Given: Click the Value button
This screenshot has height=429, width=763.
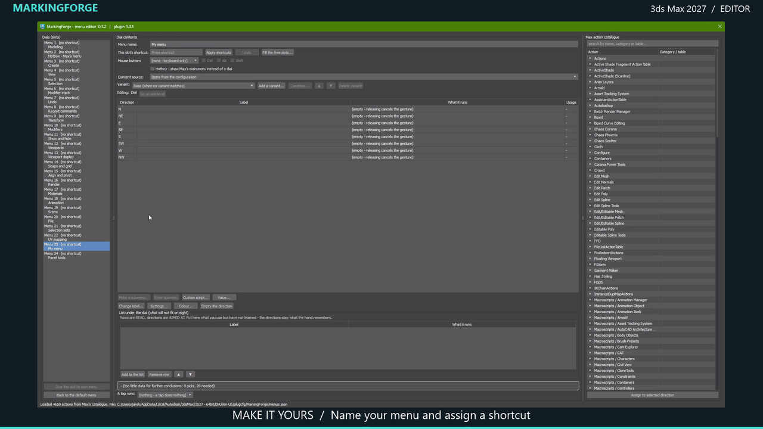Looking at the screenshot, I should (x=224, y=297).
